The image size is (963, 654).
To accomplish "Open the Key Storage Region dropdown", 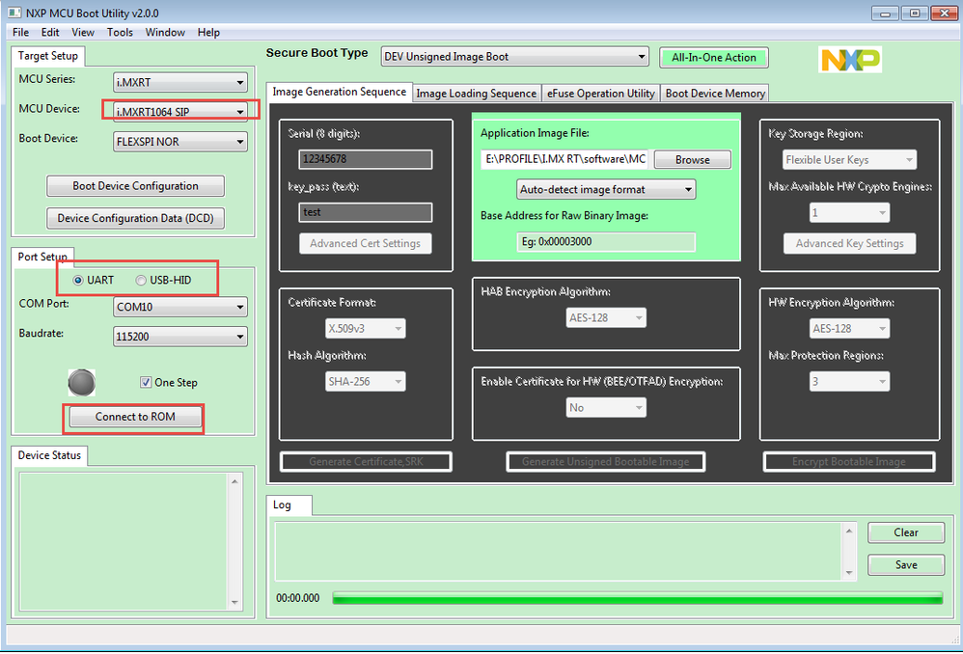I will (849, 160).
